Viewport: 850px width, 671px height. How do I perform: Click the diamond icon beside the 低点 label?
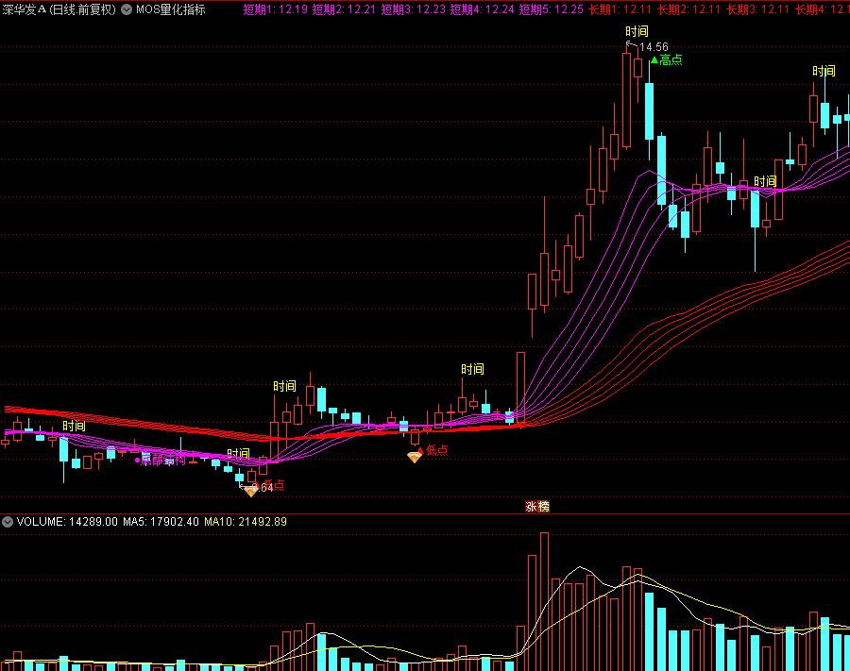[x=415, y=457]
